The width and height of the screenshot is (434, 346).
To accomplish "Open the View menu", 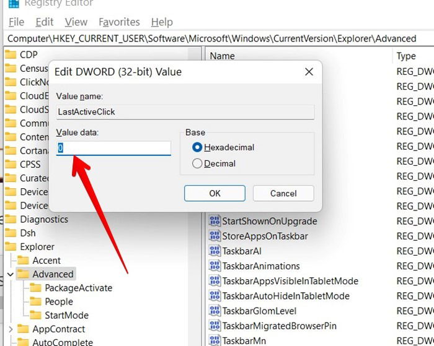I will point(76,22).
